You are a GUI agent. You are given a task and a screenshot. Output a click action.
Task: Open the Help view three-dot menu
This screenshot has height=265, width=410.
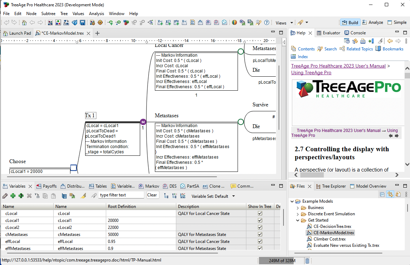coord(406,41)
